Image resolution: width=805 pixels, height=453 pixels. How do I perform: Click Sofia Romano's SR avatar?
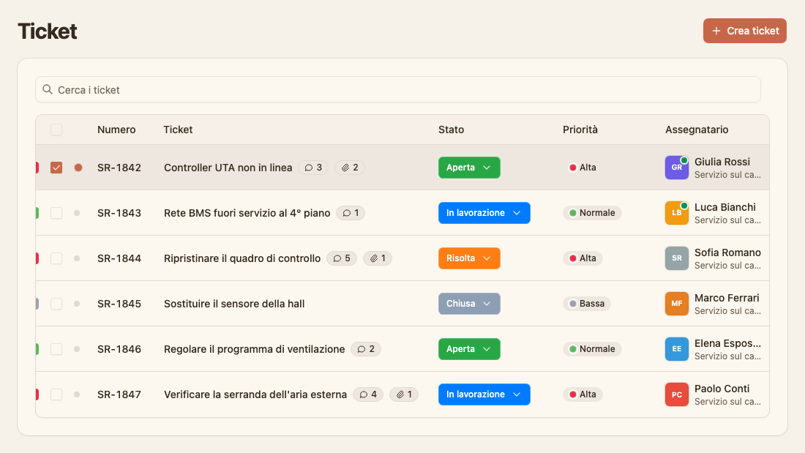click(x=677, y=258)
